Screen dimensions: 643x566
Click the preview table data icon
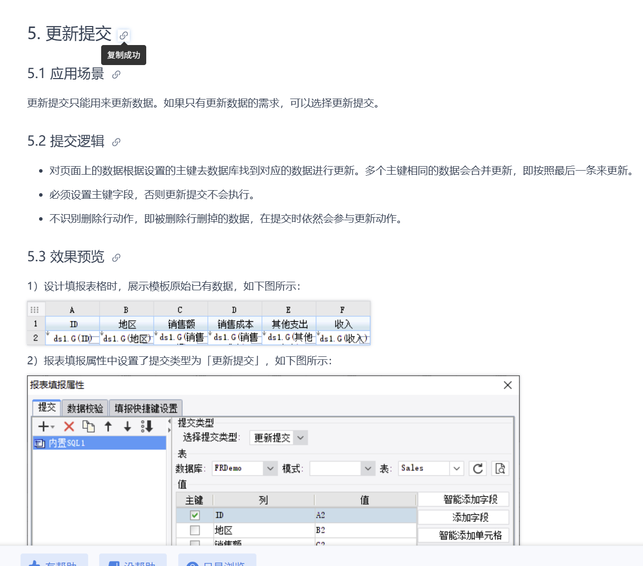(500, 468)
